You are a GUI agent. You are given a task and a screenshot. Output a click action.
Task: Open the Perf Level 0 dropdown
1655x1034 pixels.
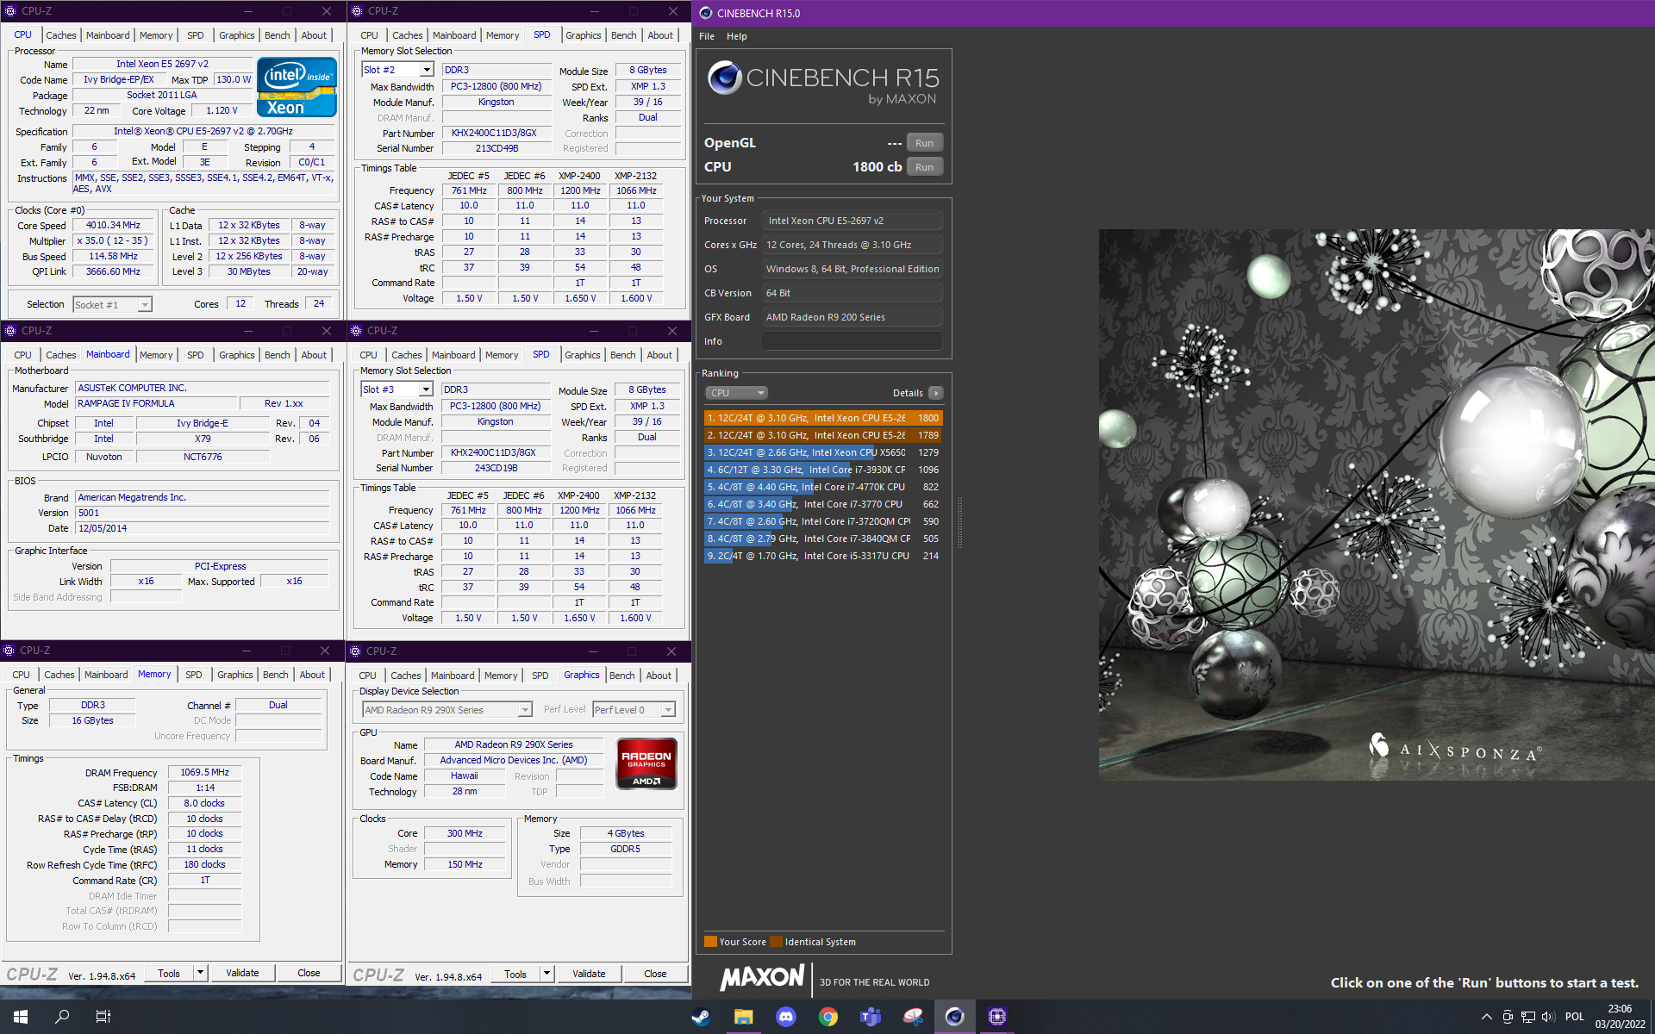point(668,710)
